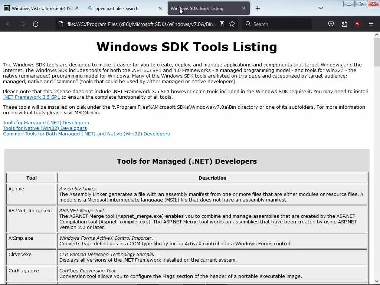Click the page file icon in URL bar
Screen dimensions: 380x285
click(61, 24)
